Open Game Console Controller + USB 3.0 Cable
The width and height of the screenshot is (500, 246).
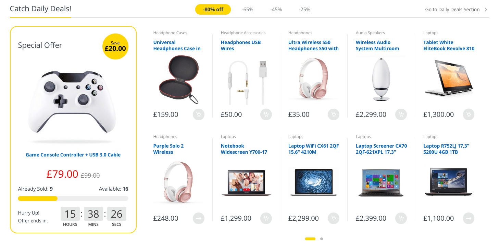click(x=73, y=155)
